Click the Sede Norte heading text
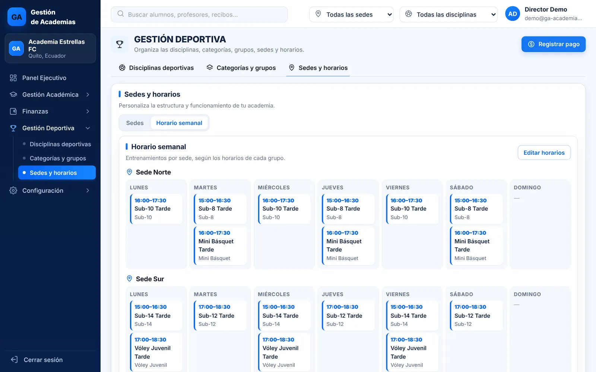The width and height of the screenshot is (596, 372). [x=153, y=172]
